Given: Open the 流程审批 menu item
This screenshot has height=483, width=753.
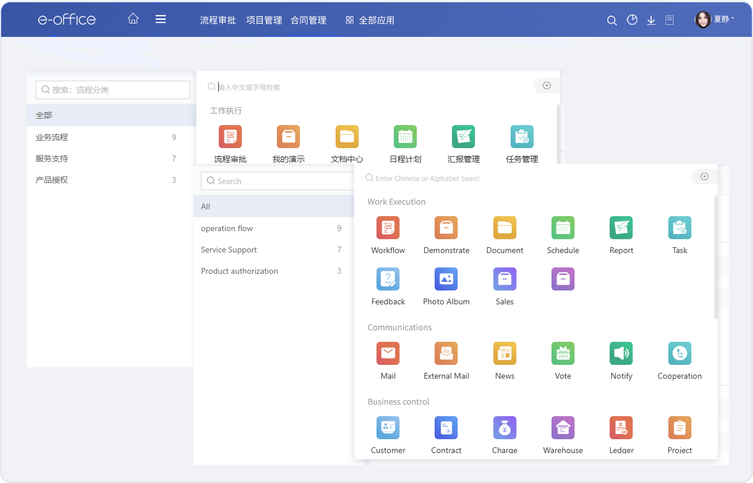Looking at the screenshot, I should (x=218, y=20).
